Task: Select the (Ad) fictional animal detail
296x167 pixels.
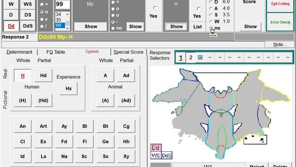Action: 126,100
